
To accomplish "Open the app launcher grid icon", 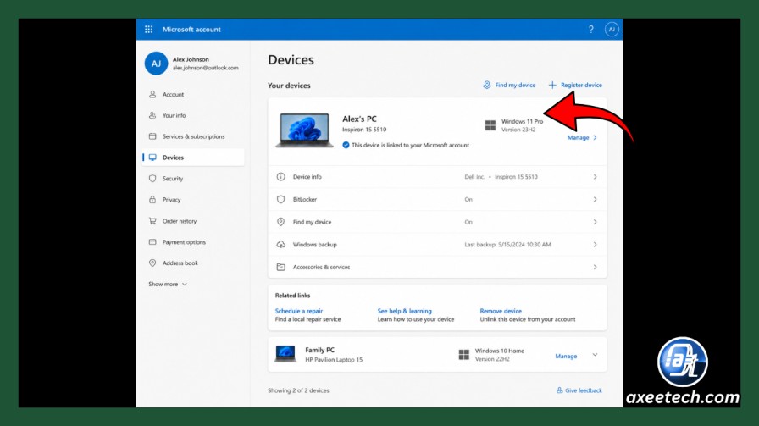I will point(148,30).
